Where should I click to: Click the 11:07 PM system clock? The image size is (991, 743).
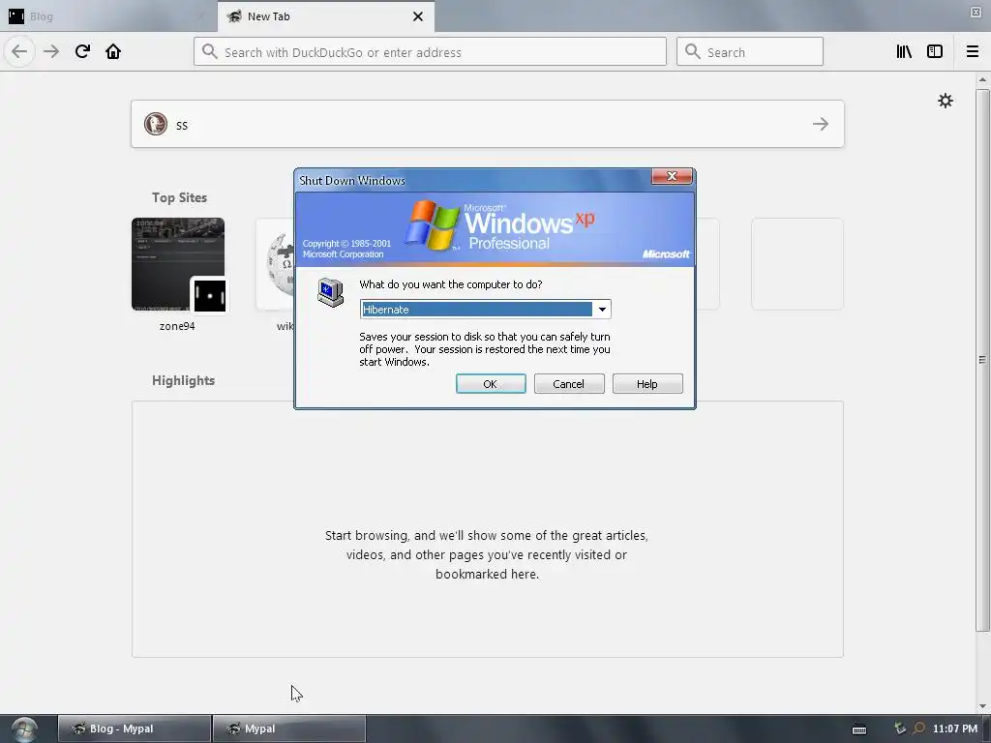pyautogui.click(x=955, y=728)
